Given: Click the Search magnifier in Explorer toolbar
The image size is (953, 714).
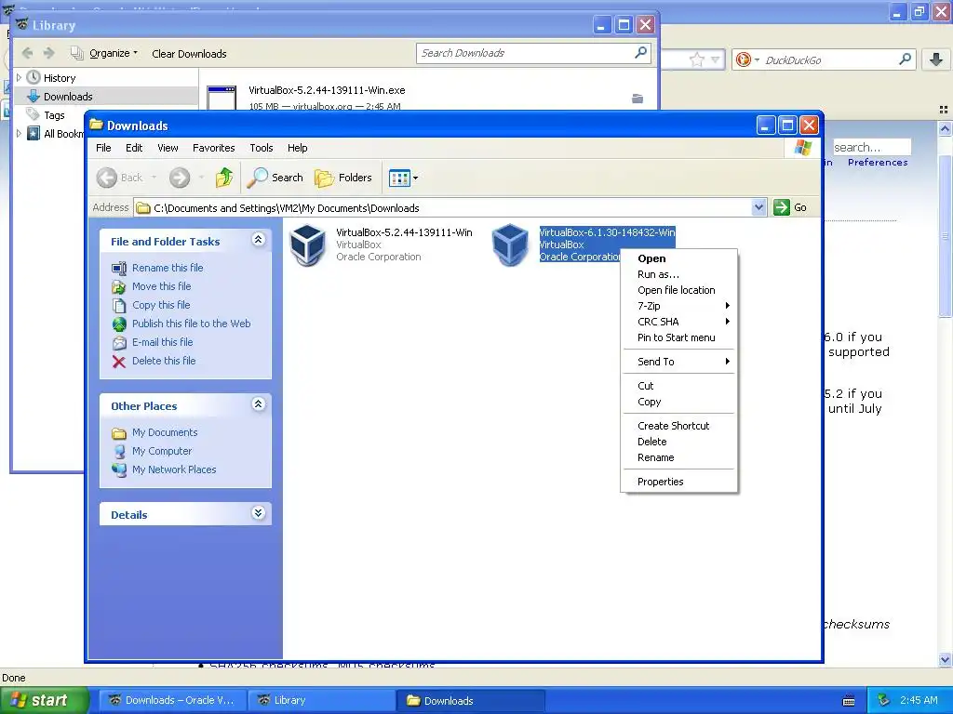Looking at the screenshot, I should pos(275,178).
